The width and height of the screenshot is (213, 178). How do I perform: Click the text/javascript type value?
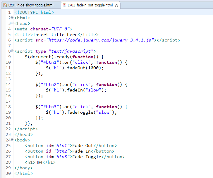[x=71, y=51]
